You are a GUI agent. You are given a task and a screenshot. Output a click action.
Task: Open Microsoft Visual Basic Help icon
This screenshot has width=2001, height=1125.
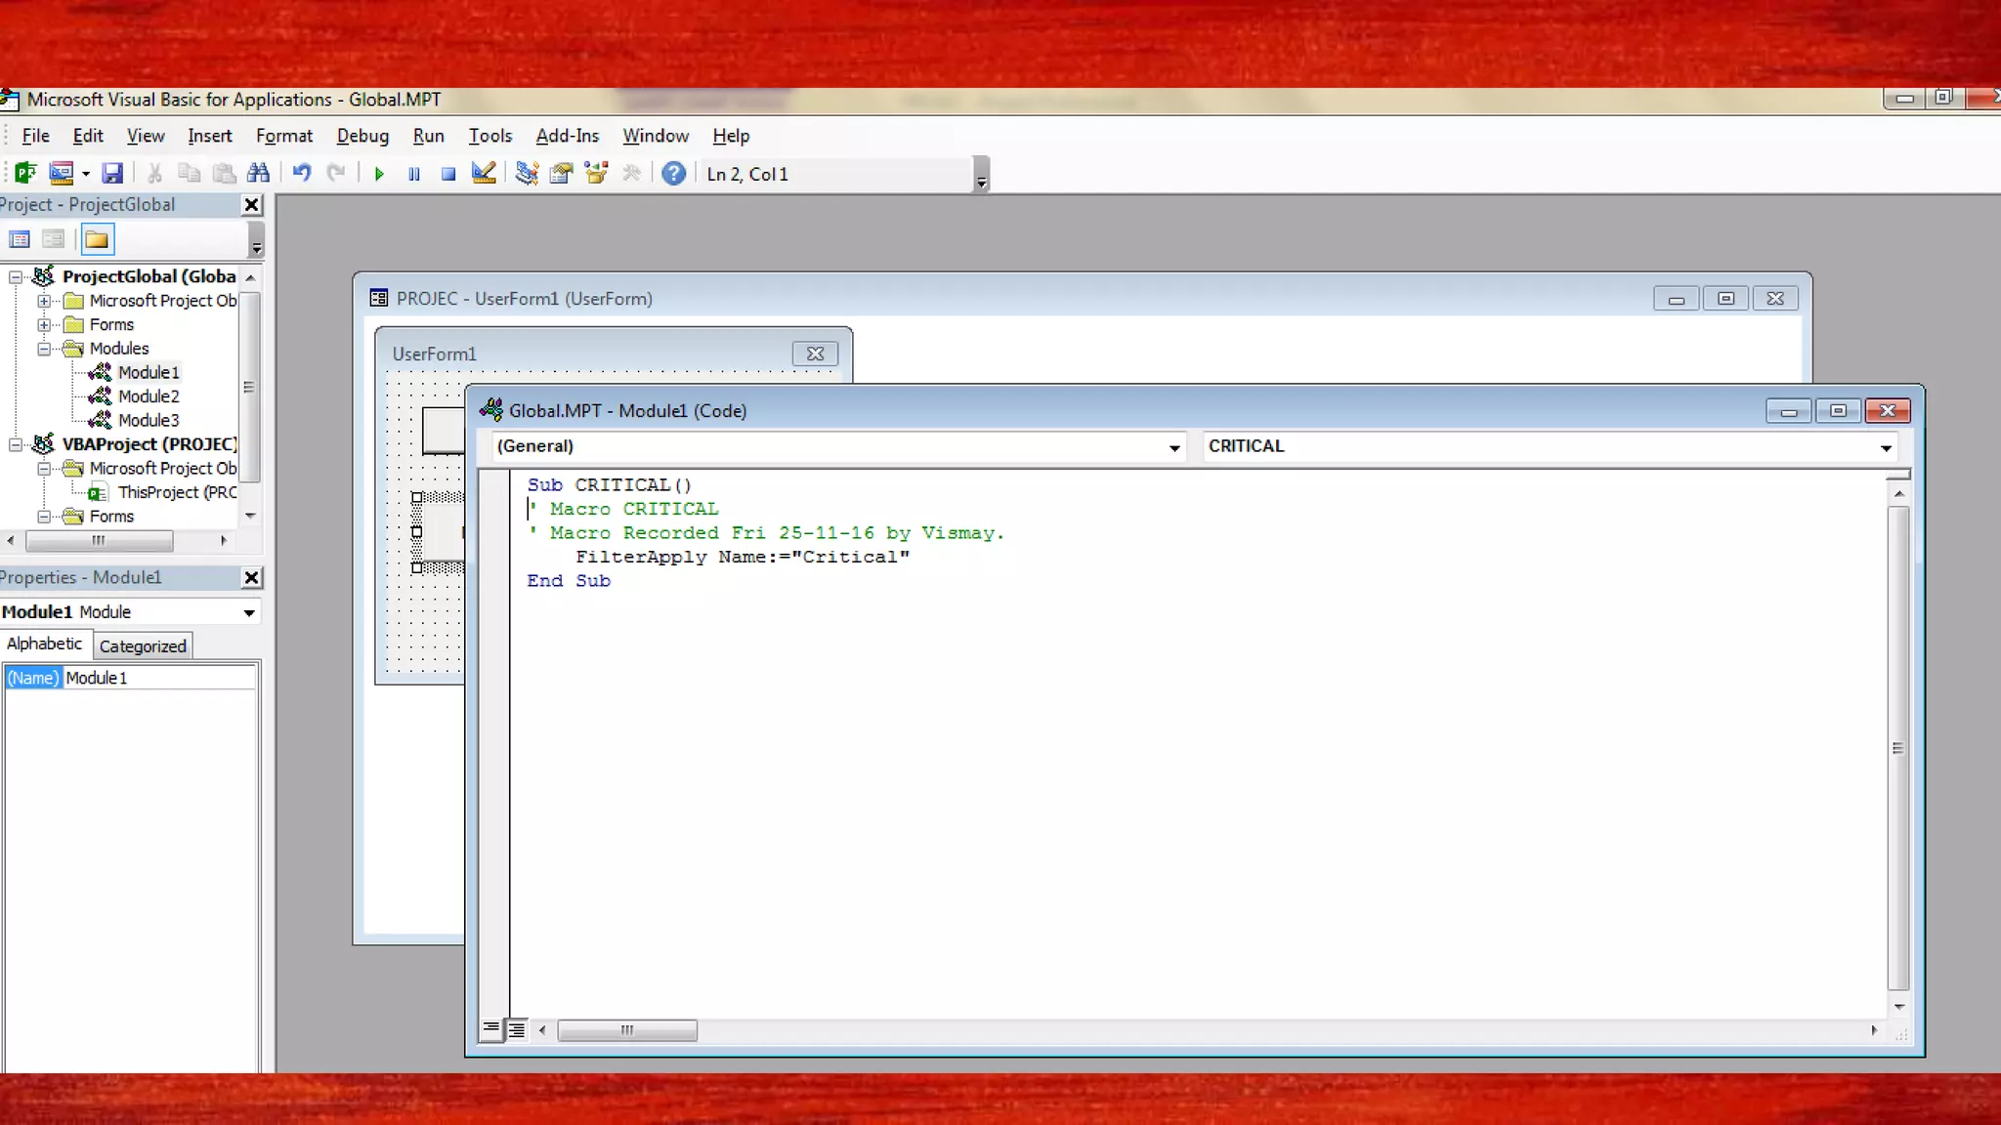[x=673, y=174]
